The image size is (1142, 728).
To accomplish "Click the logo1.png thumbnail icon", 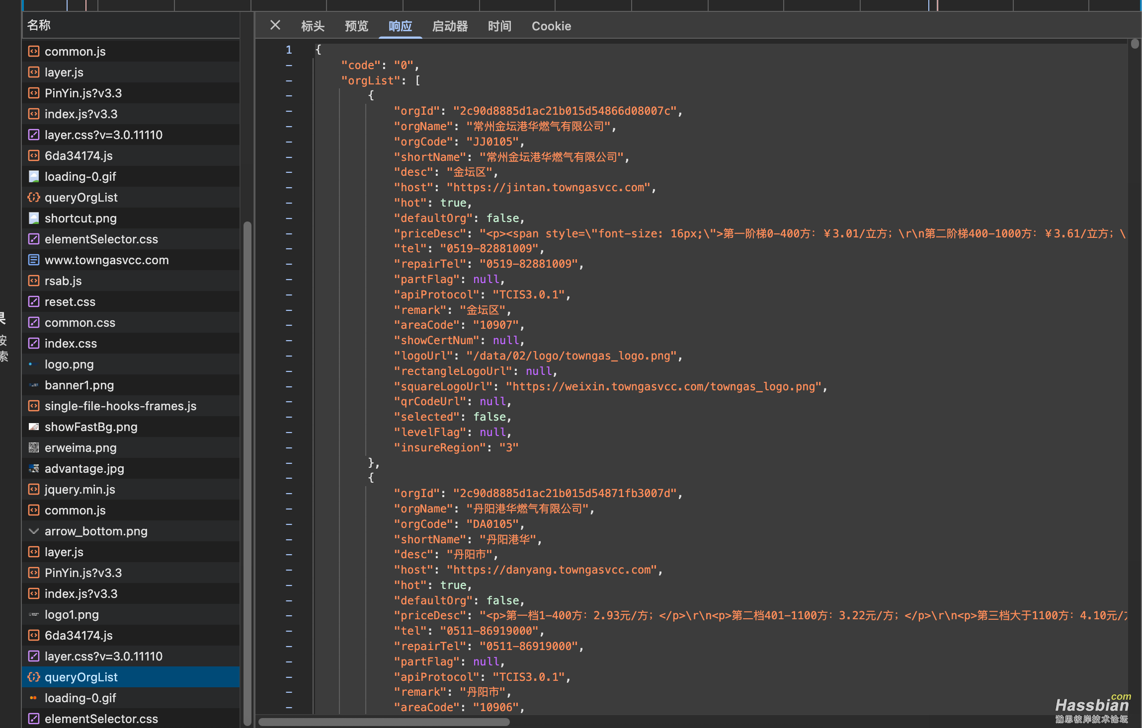I will [x=34, y=614].
